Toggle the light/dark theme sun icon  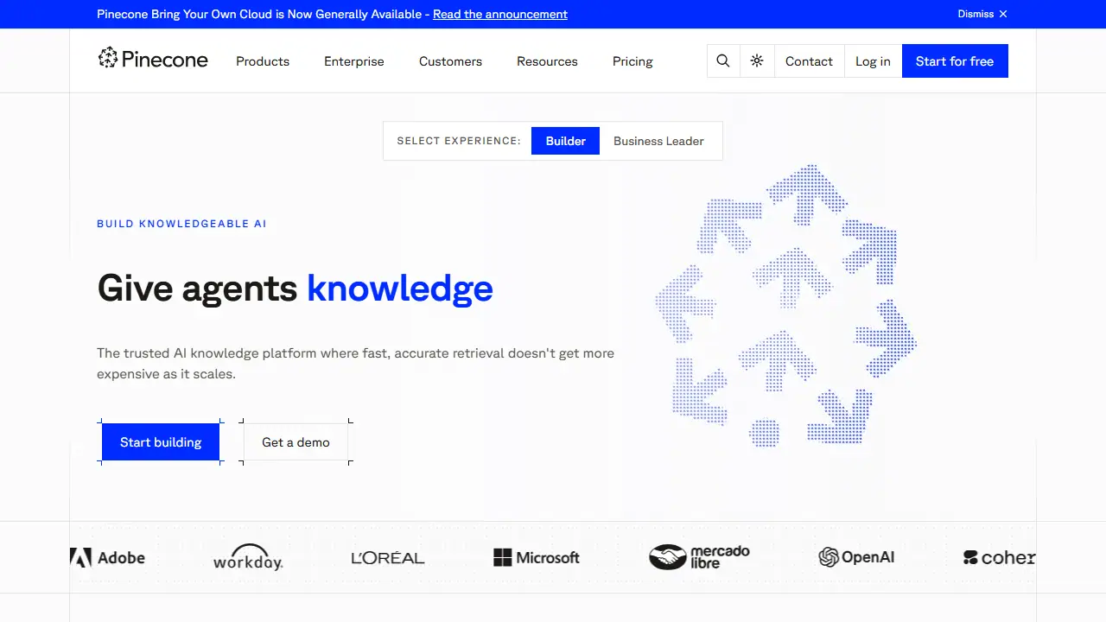tap(757, 61)
